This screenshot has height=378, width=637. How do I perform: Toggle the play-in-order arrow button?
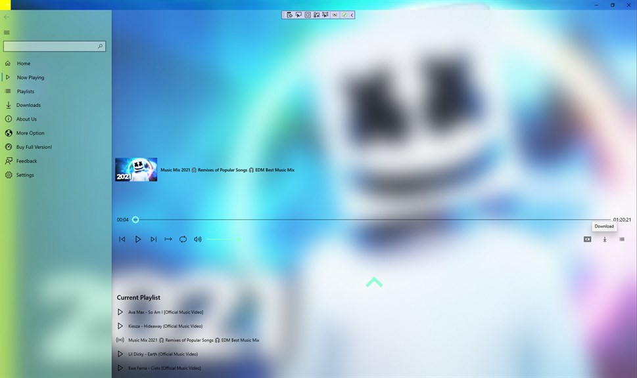coord(168,240)
